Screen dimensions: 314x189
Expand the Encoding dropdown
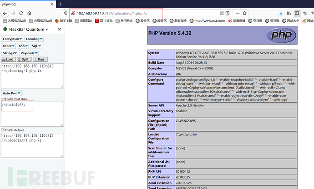(34, 39)
